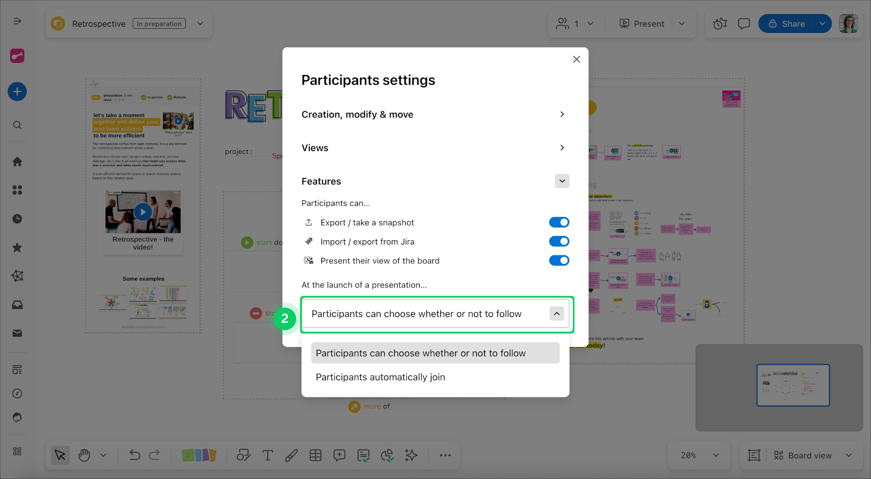Select the Text tool in bottom toolbar
Screen dimensions: 871x479
(268, 455)
